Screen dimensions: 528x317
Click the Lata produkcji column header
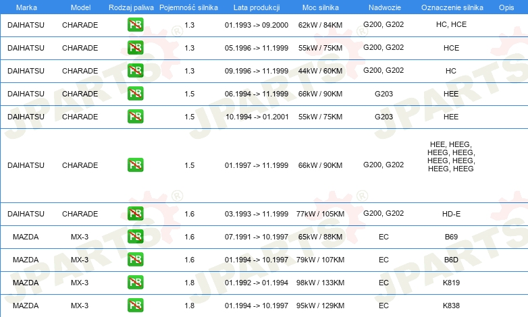(257, 7)
